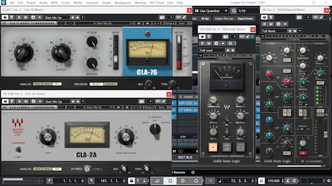Viewport: 332px width, 186px height.
Task: Load the next preset in CLA-76 header
Action: coord(78,18)
